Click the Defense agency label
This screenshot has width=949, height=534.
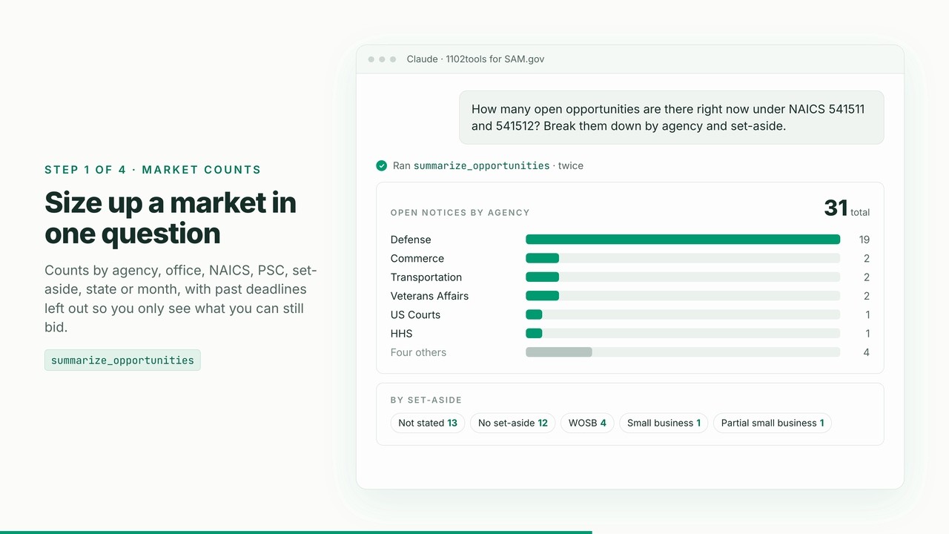pyautogui.click(x=411, y=240)
